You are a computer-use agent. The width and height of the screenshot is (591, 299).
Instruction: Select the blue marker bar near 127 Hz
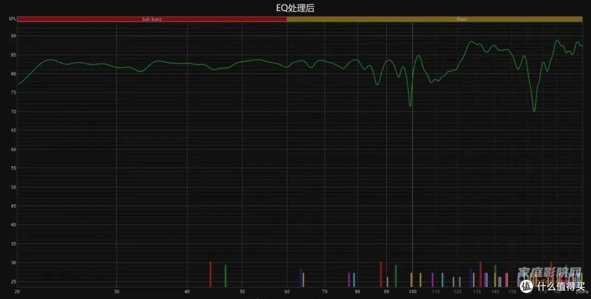point(471,278)
